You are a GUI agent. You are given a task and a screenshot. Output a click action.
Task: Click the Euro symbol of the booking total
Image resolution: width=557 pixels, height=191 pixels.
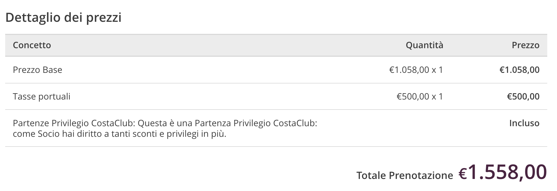pyautogui.click(x=463, y=173)
